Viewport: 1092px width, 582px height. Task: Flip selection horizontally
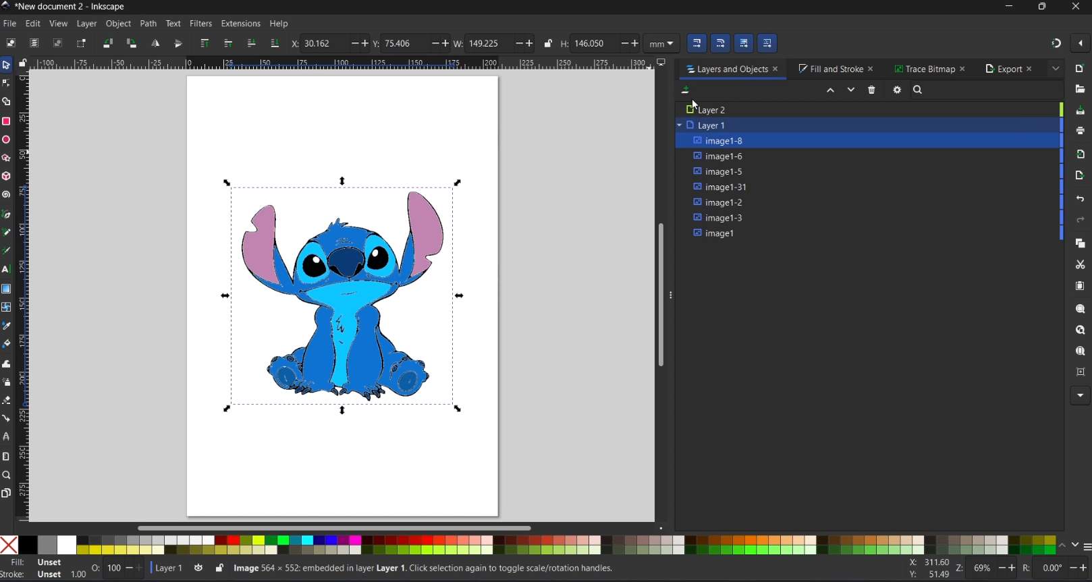pyautogui.click(x=155, y=43)
